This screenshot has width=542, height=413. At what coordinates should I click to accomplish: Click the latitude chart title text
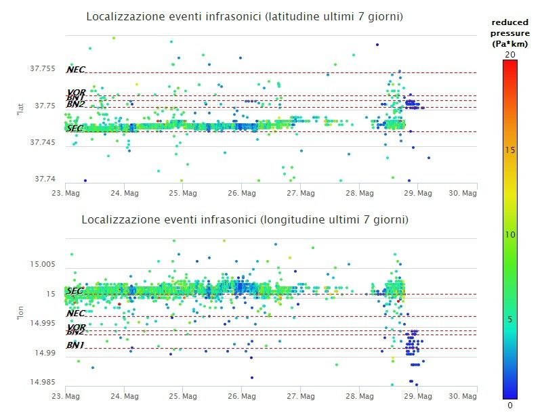245,16
